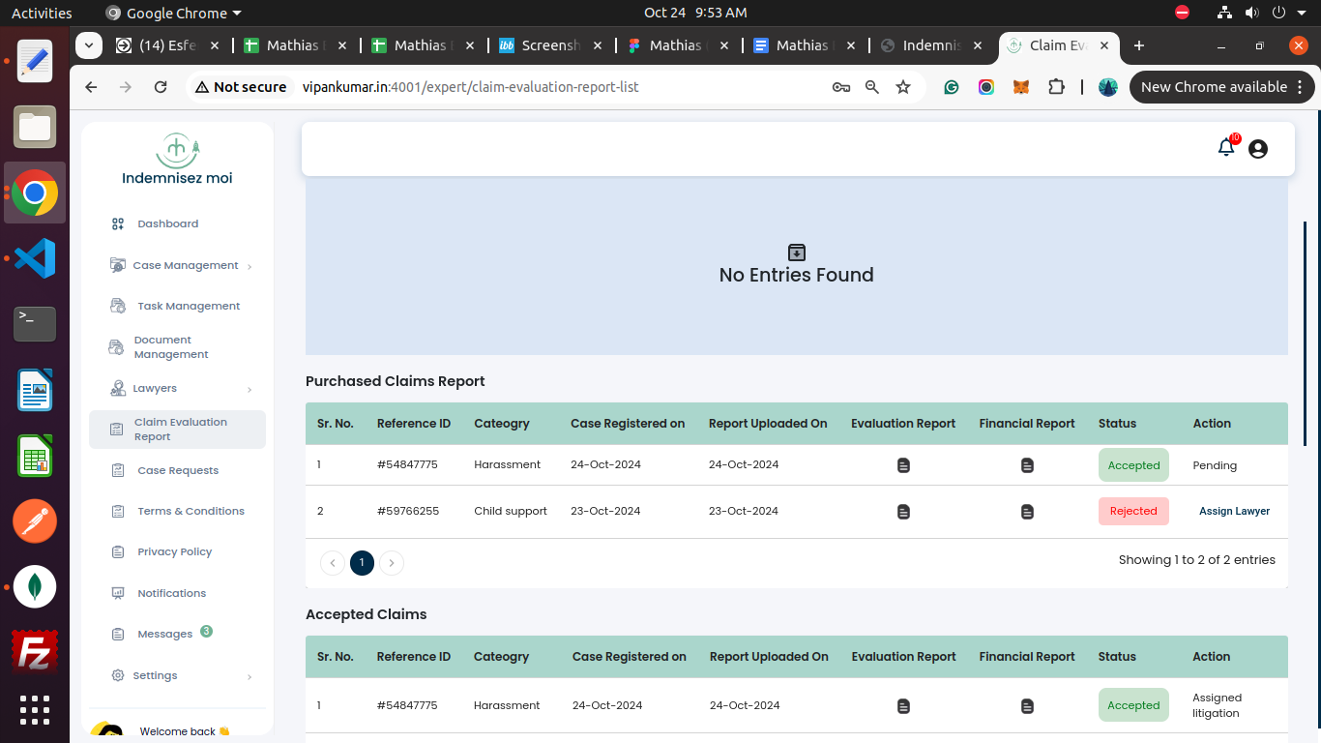Bookmark this page with the star icon

(x=903, y=87)
